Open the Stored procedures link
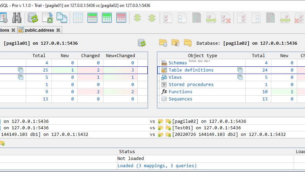The image size is (305, 172). 191,85
